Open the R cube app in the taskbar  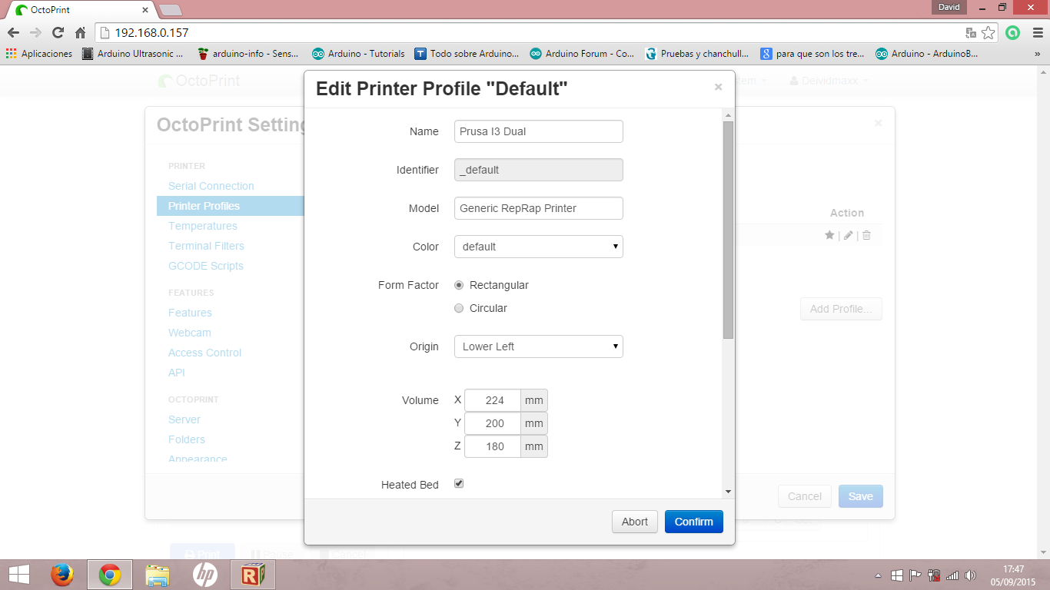[x=253, y=575]
